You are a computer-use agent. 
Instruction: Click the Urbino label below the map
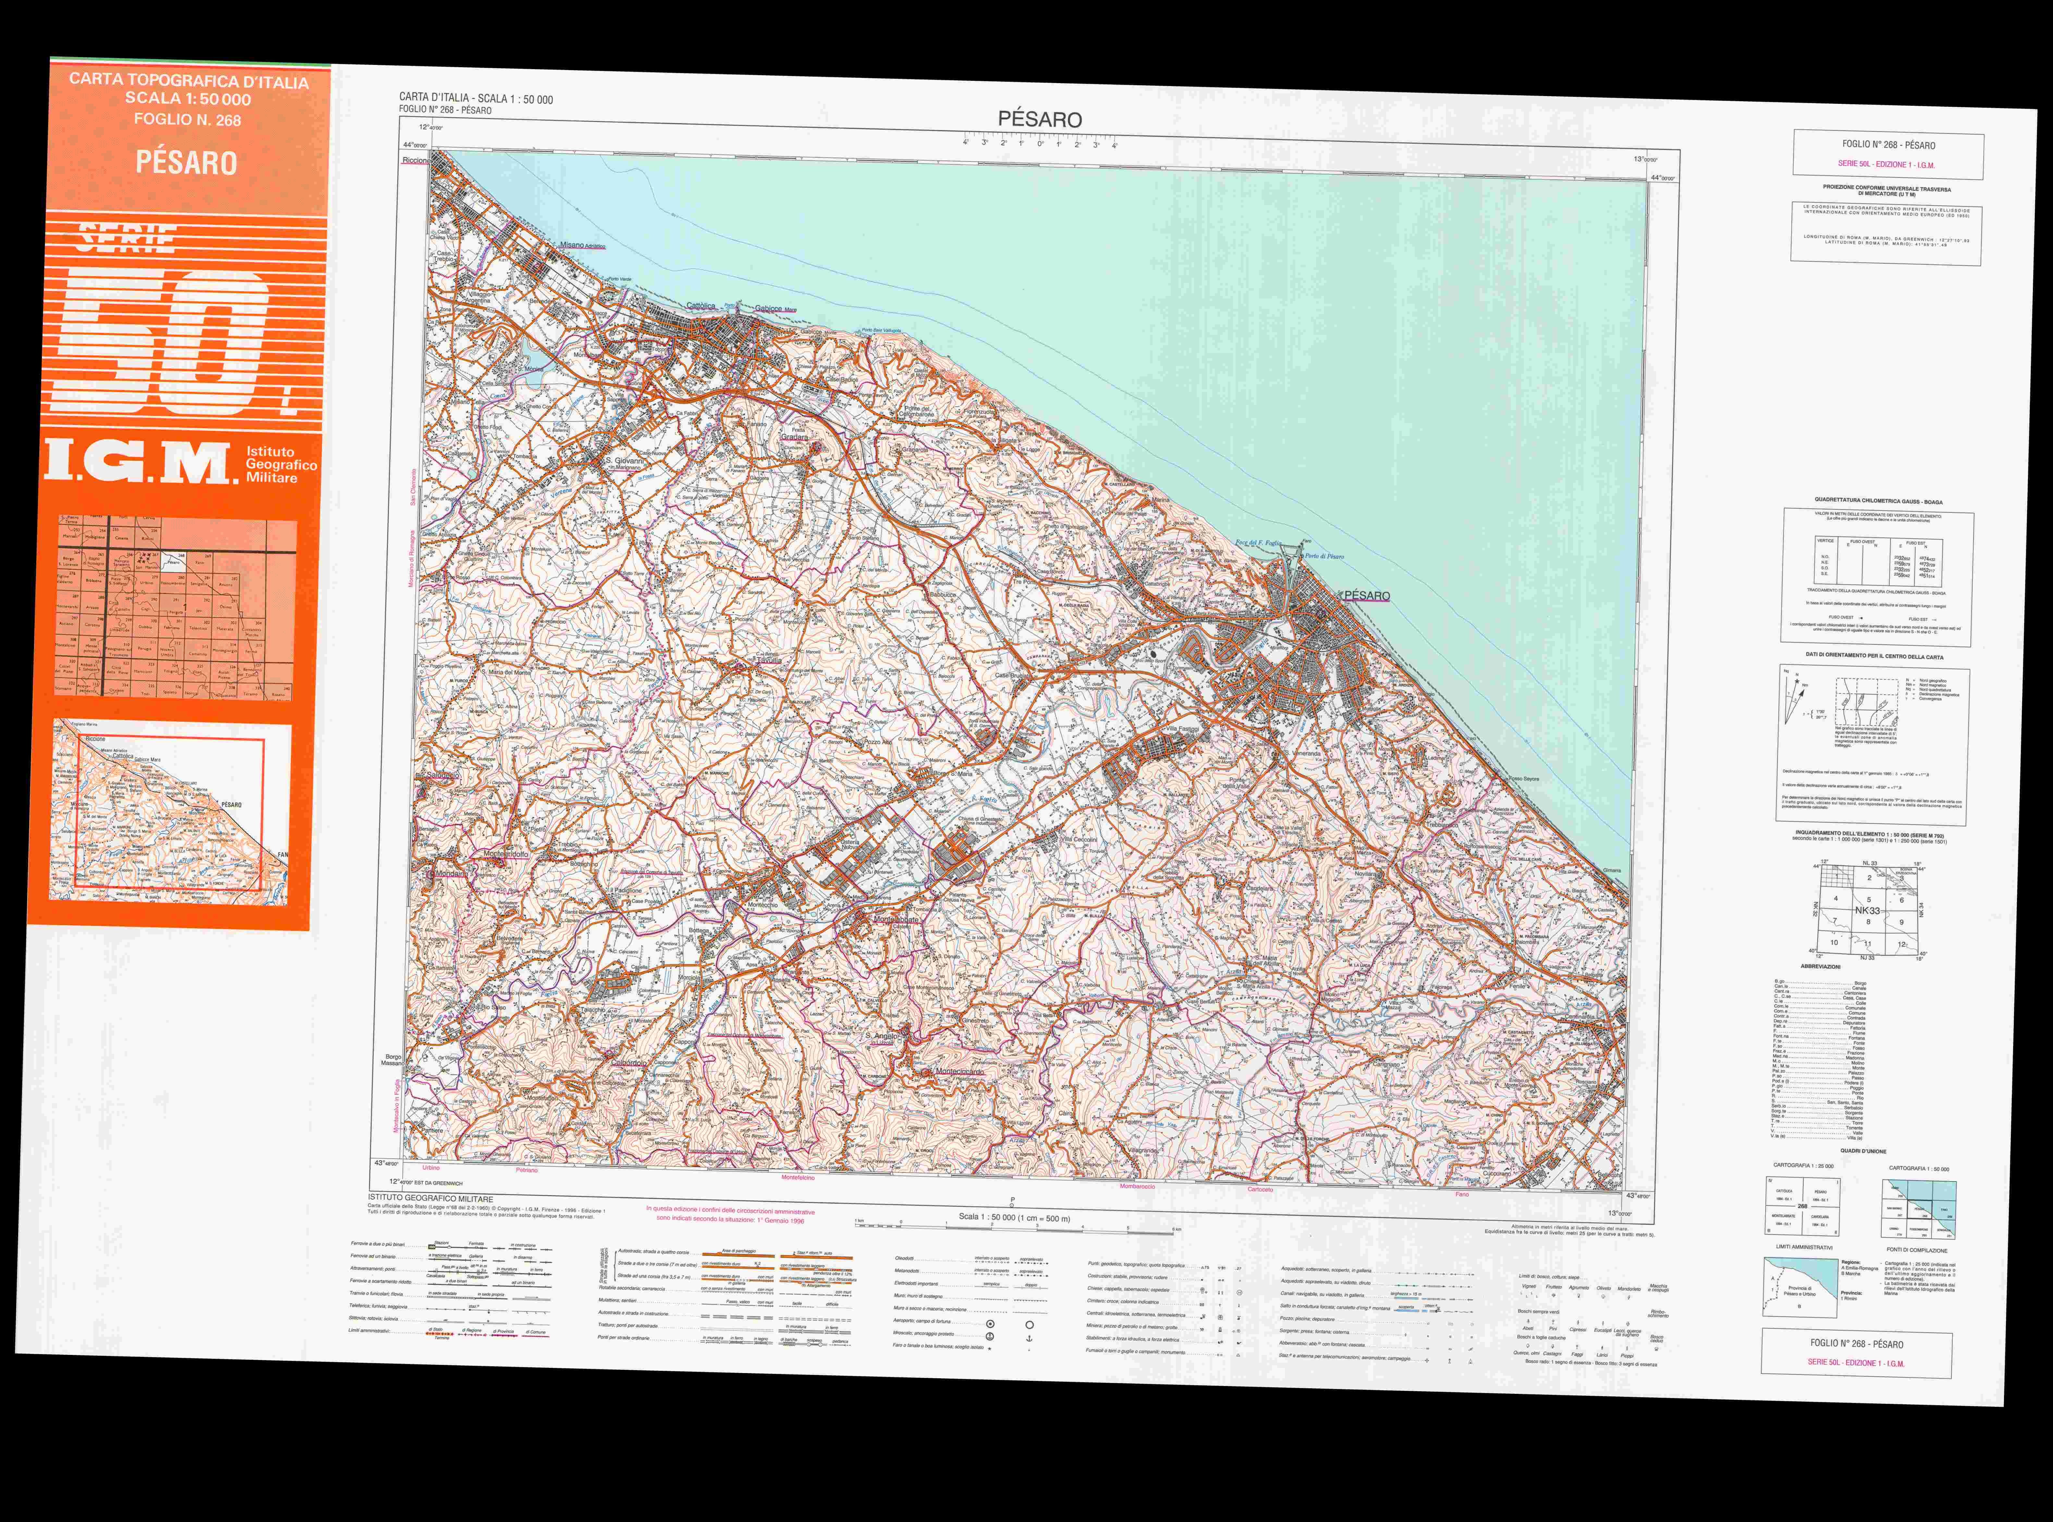431,1168
